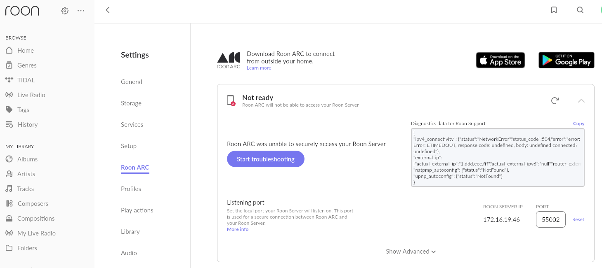
Task: Open Get it on Google Play badge
Action: tap(567, 60)
